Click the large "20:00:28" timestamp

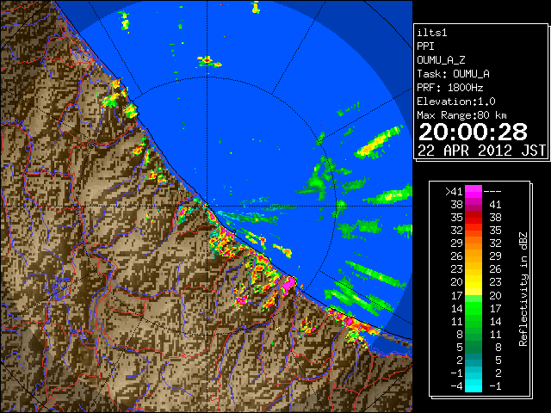click(473, 132)
